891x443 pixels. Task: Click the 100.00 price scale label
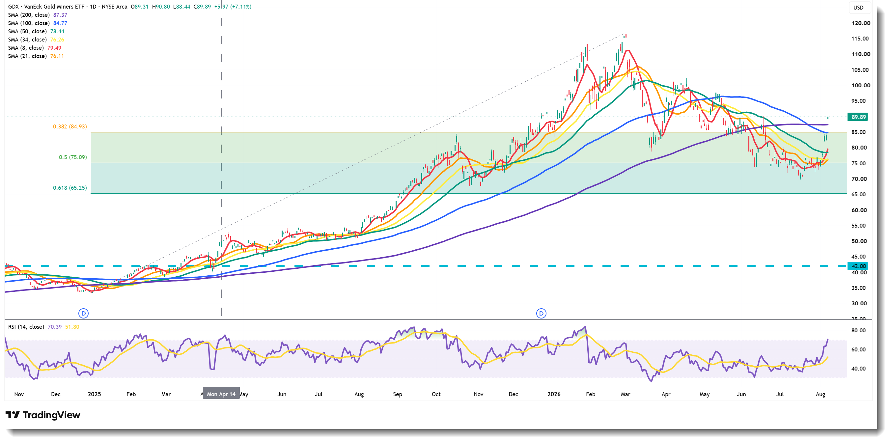click(x=861, y=85)
